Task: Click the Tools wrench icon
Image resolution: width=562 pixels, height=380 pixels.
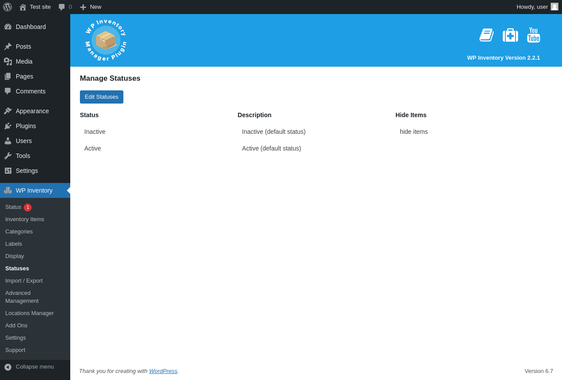Action: click(8, 156)
